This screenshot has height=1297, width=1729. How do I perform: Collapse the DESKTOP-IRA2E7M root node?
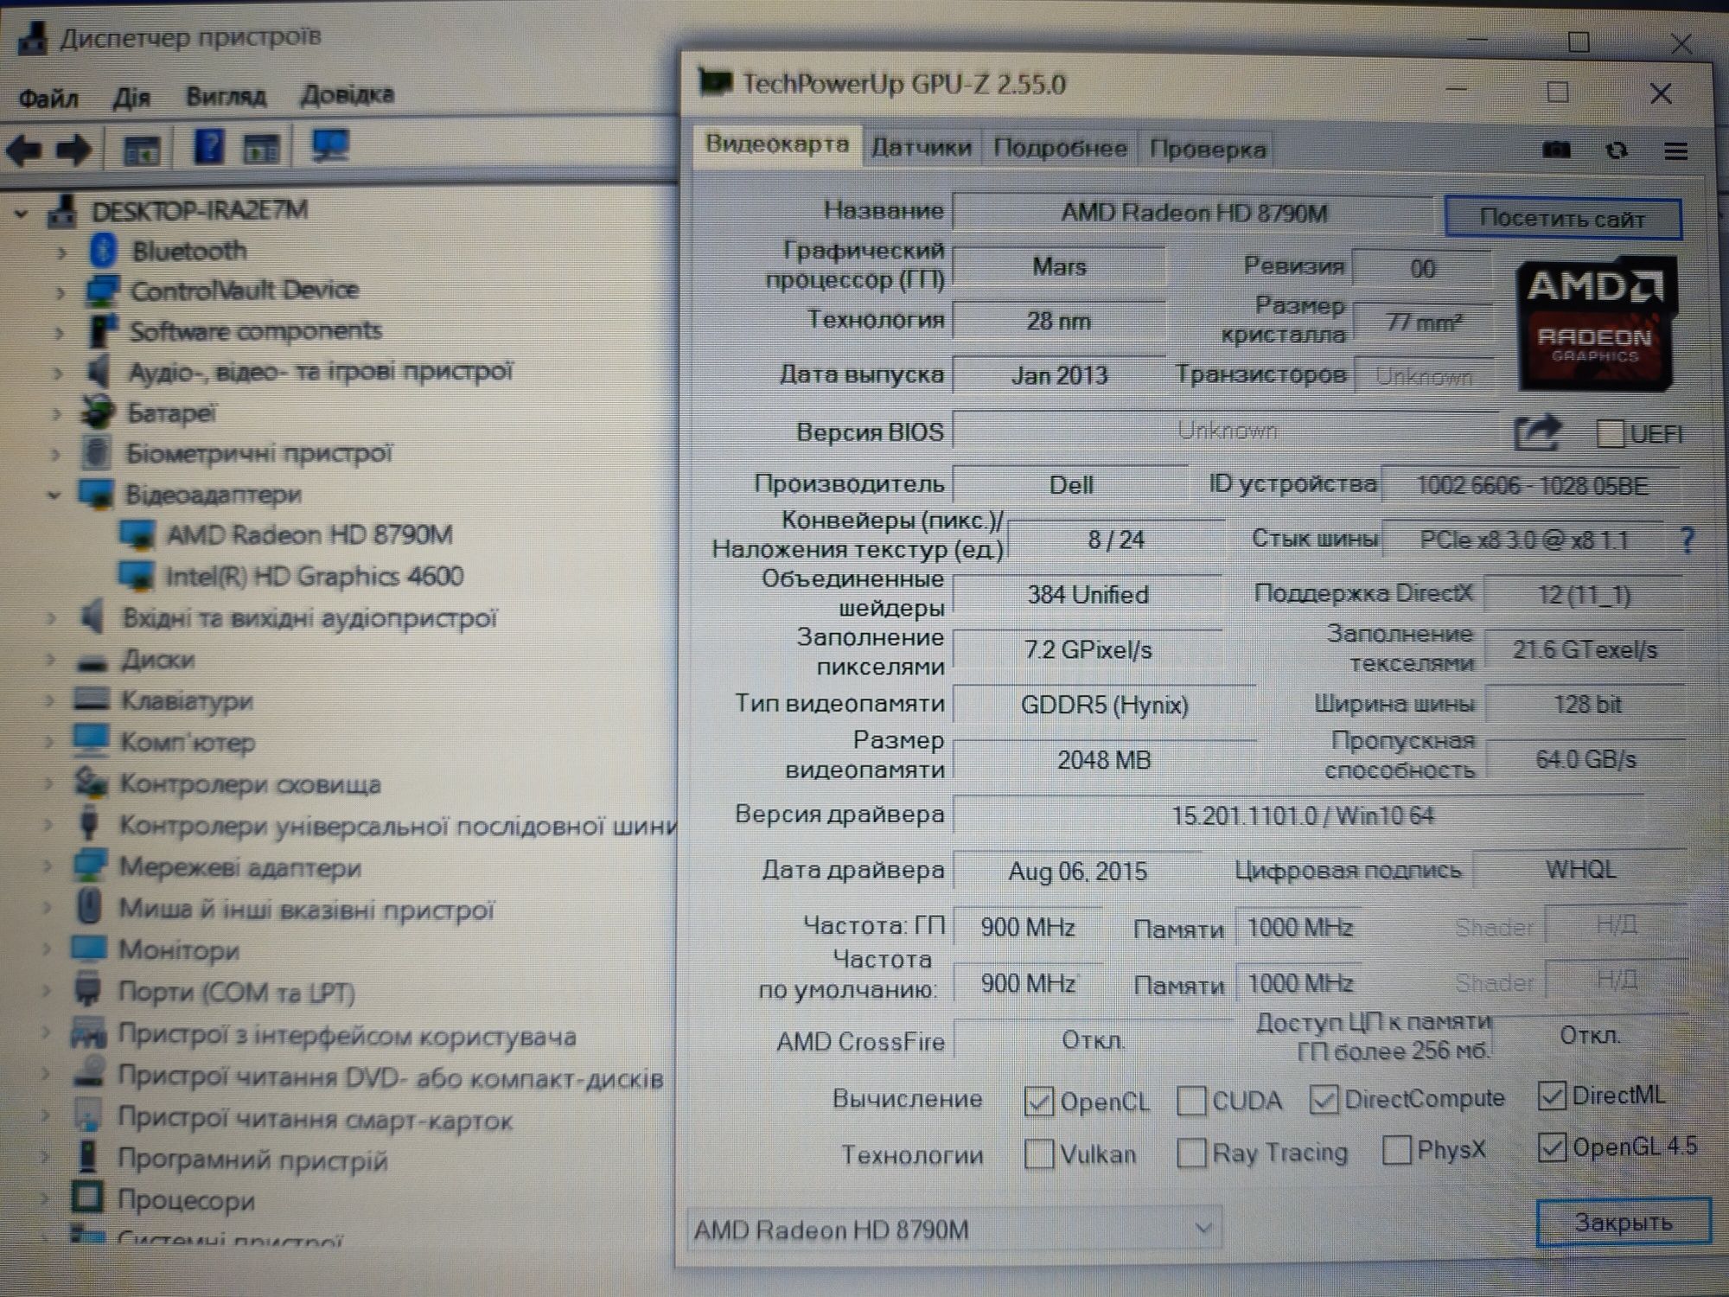click(22, 212)
